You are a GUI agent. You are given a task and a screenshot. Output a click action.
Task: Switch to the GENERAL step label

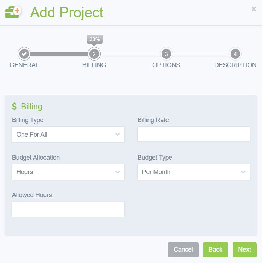(x=24, y=65)
